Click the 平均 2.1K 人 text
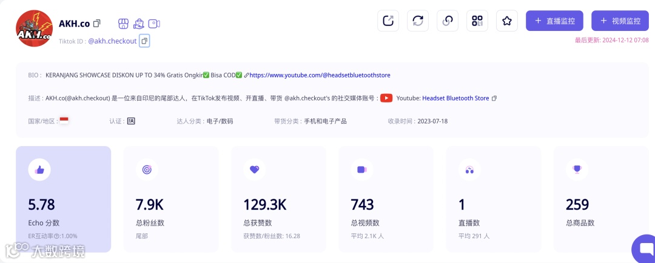The width and height of the screenshot is (655, 263). point(367,236)
